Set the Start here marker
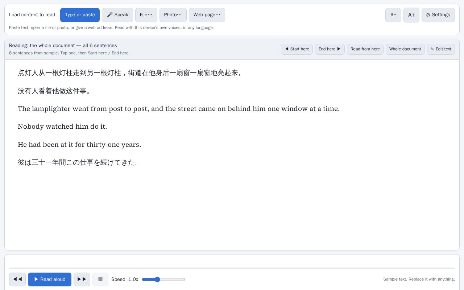 point(297,49)
